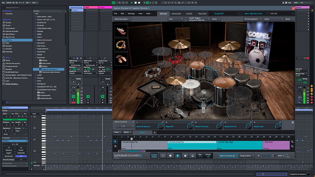Click the Randomize button
Image resolution: width=315 pixels, height=177 pixels.
pos(9,156)
